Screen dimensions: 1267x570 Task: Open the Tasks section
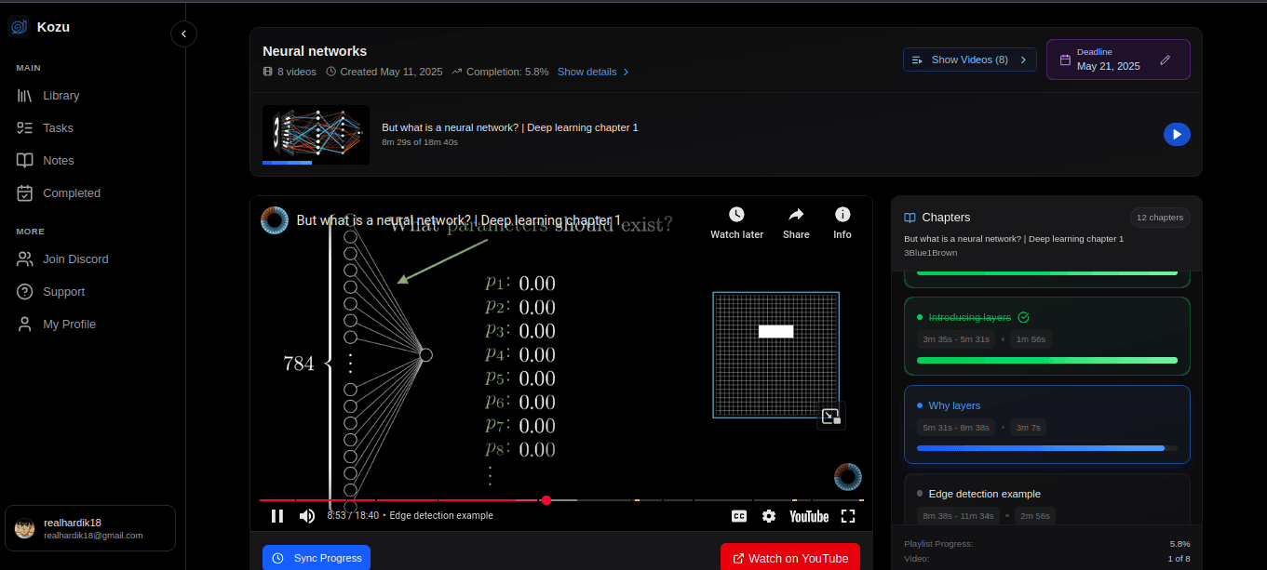point(58,127)
